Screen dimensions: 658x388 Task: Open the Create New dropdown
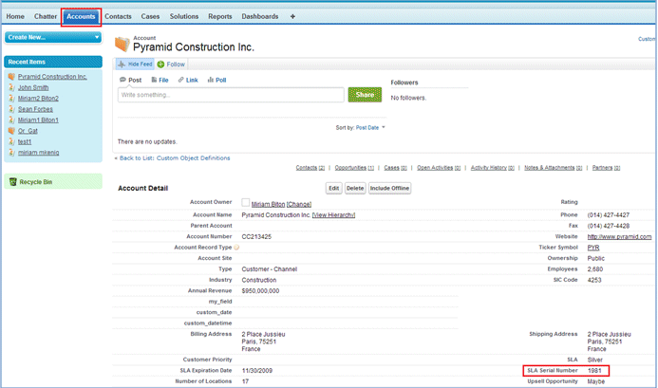(x=53, y=37)
